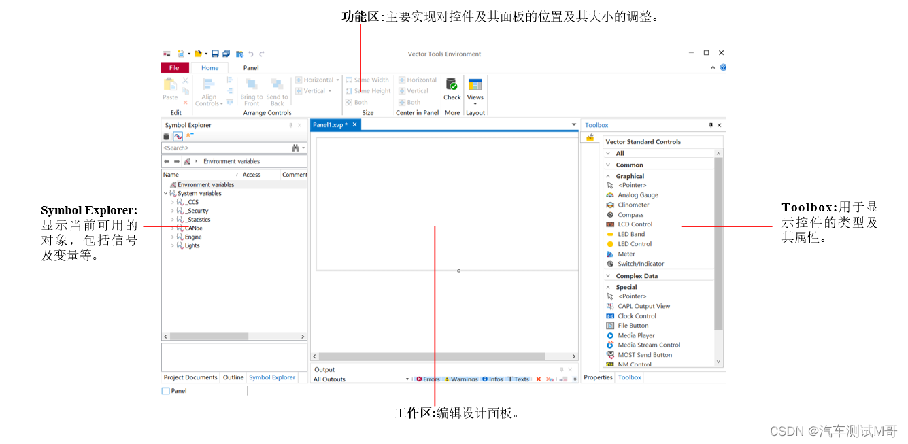Screen dimensions: 908x444
Task: Click the Same Height button
Action: 369,91
